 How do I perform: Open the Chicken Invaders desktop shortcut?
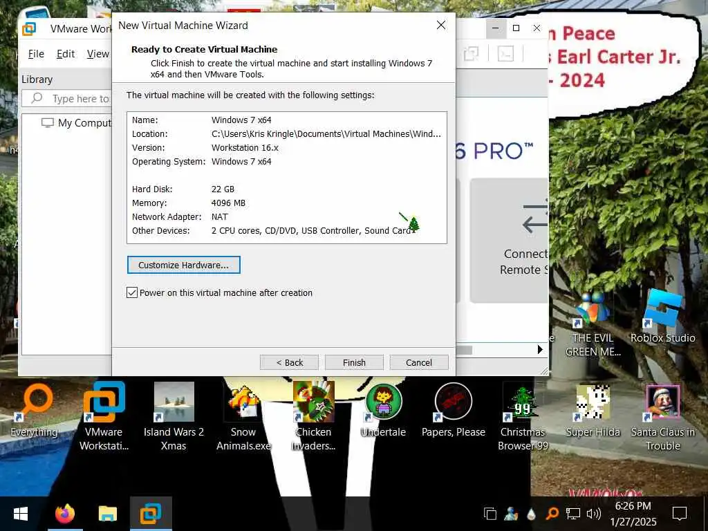[x=313, y=416]
